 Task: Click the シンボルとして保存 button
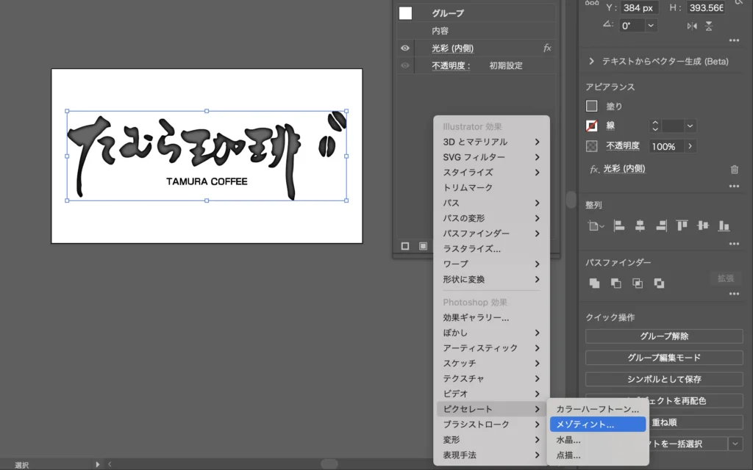[664, 379]
